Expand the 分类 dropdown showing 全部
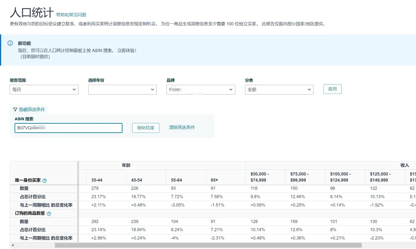416x249 pixels. (x=279, y=90)
